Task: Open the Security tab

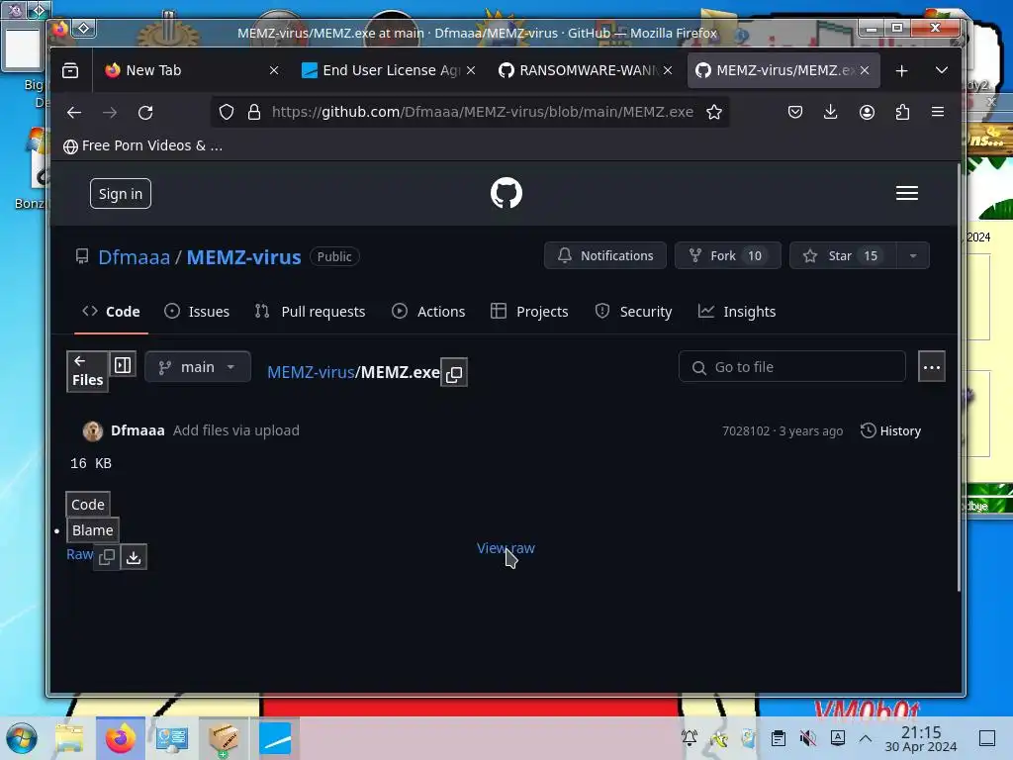Action: point(634,312)
